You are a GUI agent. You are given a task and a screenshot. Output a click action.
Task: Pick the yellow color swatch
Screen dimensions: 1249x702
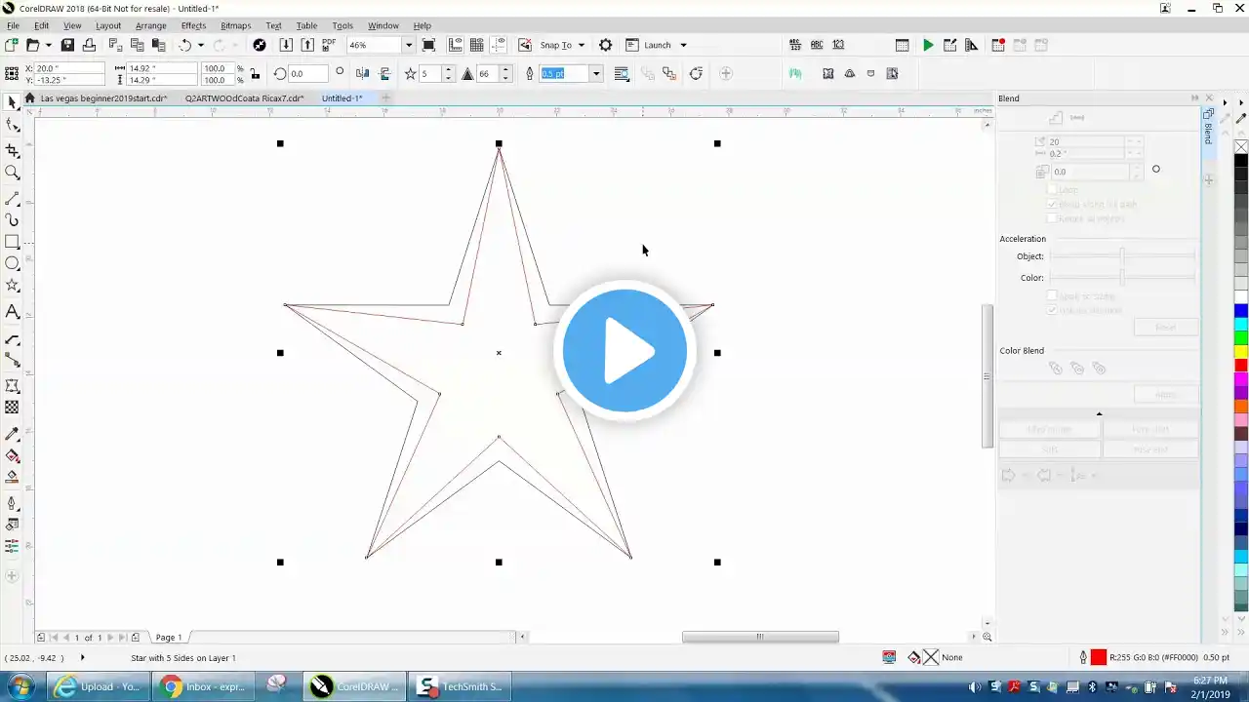click(1241, 352)
